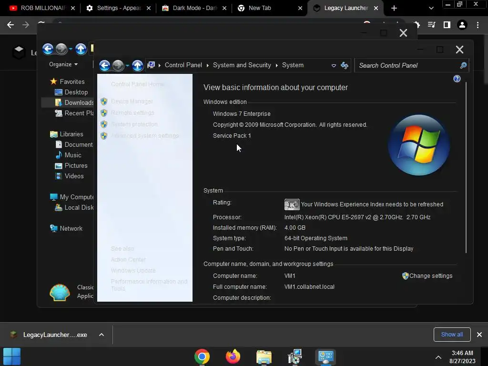Screen dimensions: 488x366
Task: Click shield icon next to Remote settings
Action: (x=104, y=112)
